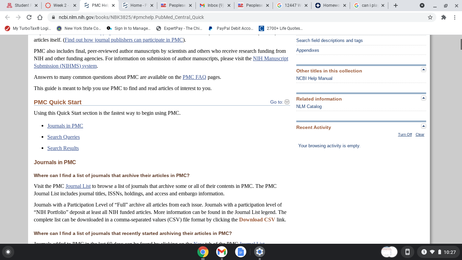Screen dimensions: 462x260
Task: Turn Off recent activity tracking
Action: (x=405, y=134)
